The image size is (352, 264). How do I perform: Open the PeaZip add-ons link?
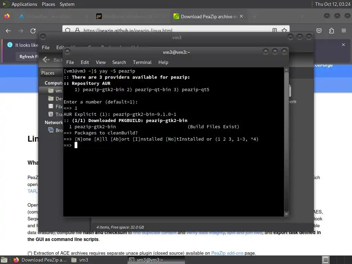tap(227, 253)
